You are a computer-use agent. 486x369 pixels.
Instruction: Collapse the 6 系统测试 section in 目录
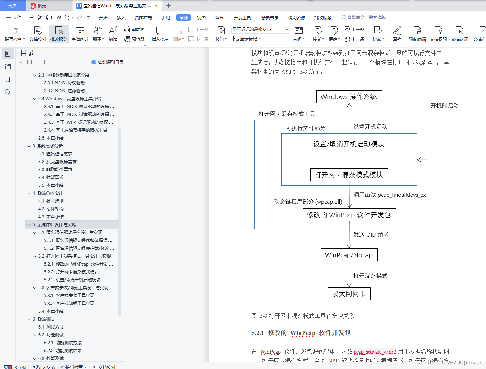pos(29,319)
